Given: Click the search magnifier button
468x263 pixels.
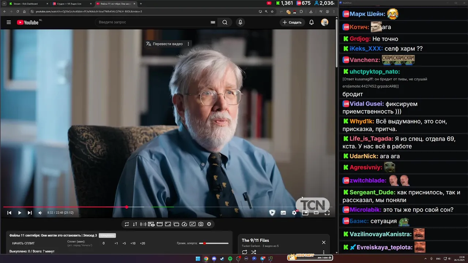Looking at the screenshot, I should (225, 22).
